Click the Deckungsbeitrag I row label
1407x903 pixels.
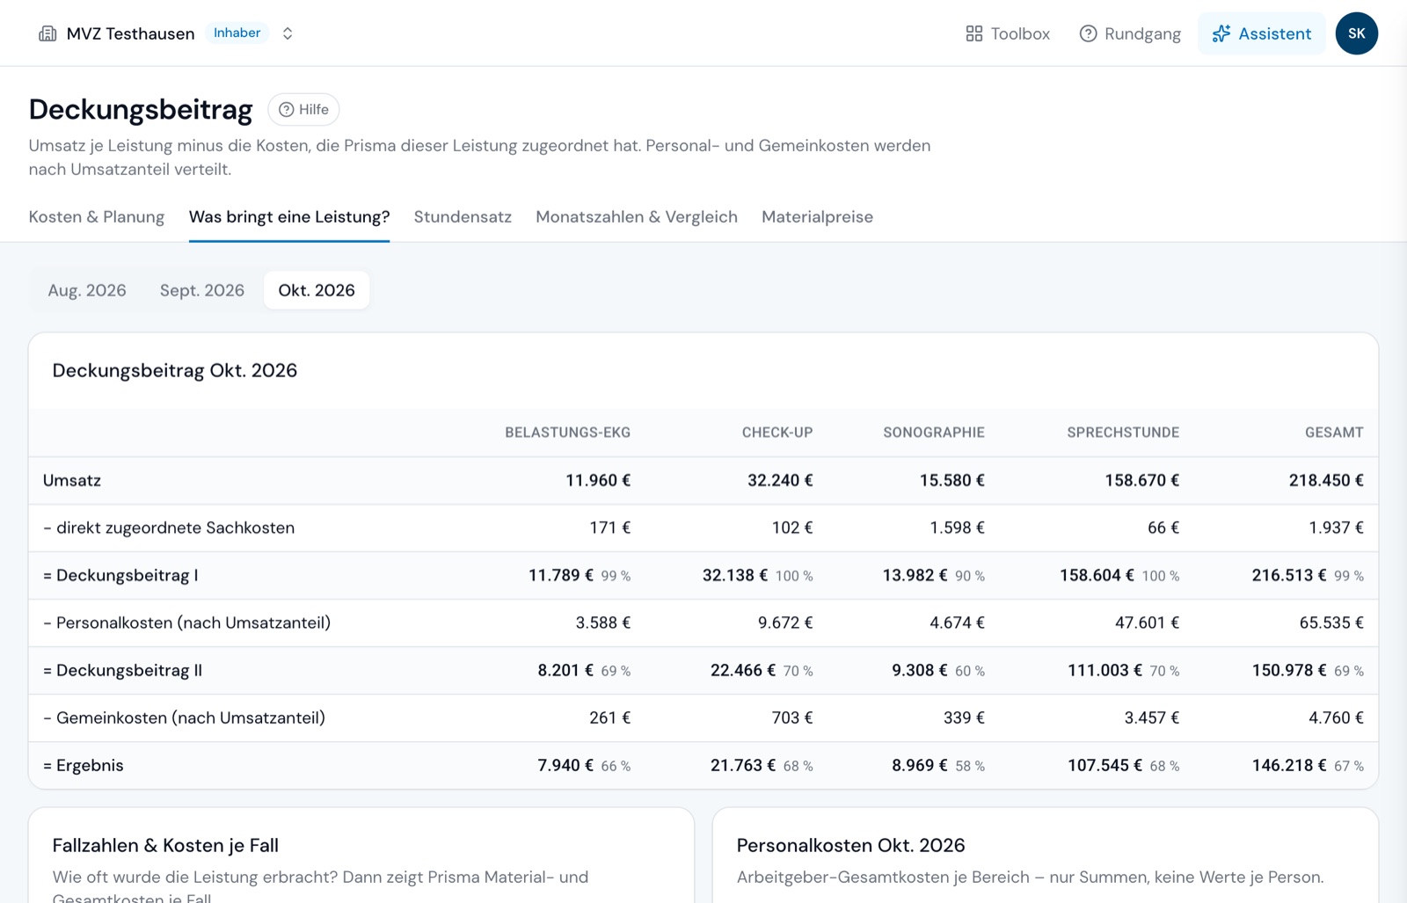pyautogui.click(x=120, y=575)
